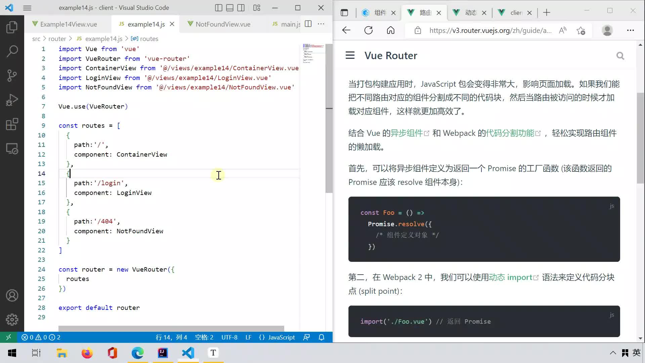Open the browser tab actions menu
Screen dimensions: 645x363
click(344, 13)
